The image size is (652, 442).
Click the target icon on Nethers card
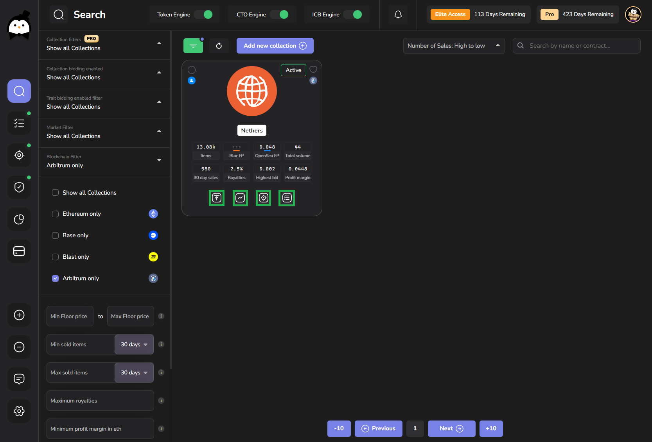263,198
